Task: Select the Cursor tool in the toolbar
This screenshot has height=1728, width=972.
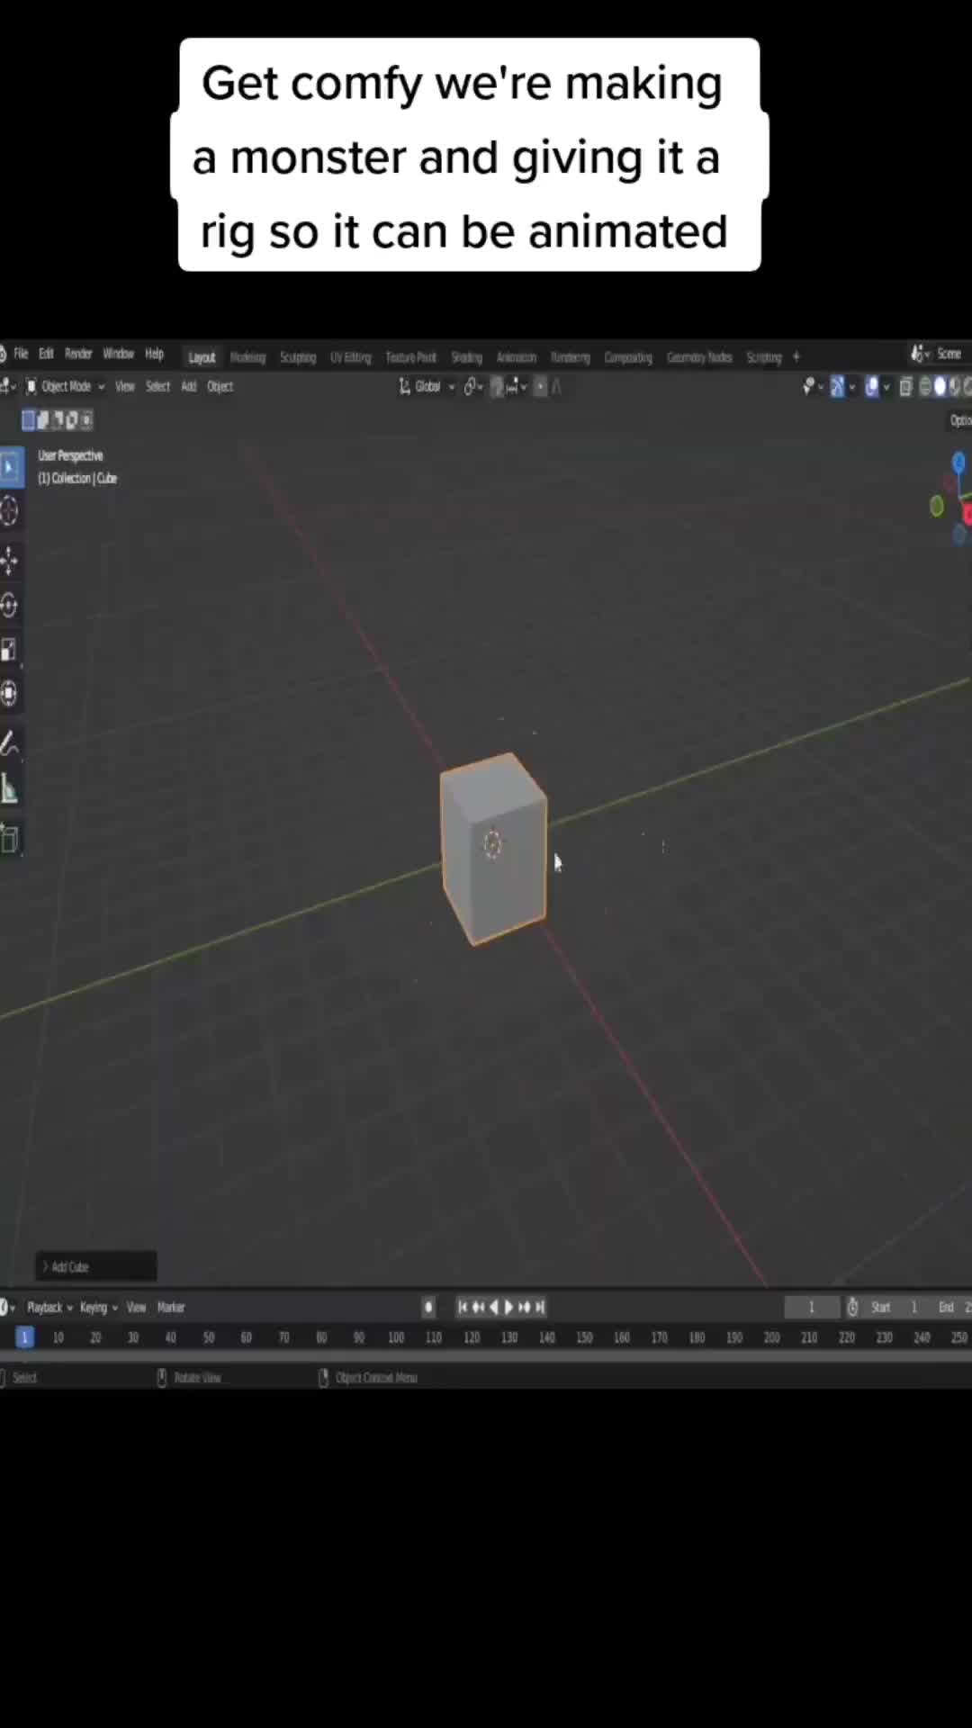Action: click(10, 511)
